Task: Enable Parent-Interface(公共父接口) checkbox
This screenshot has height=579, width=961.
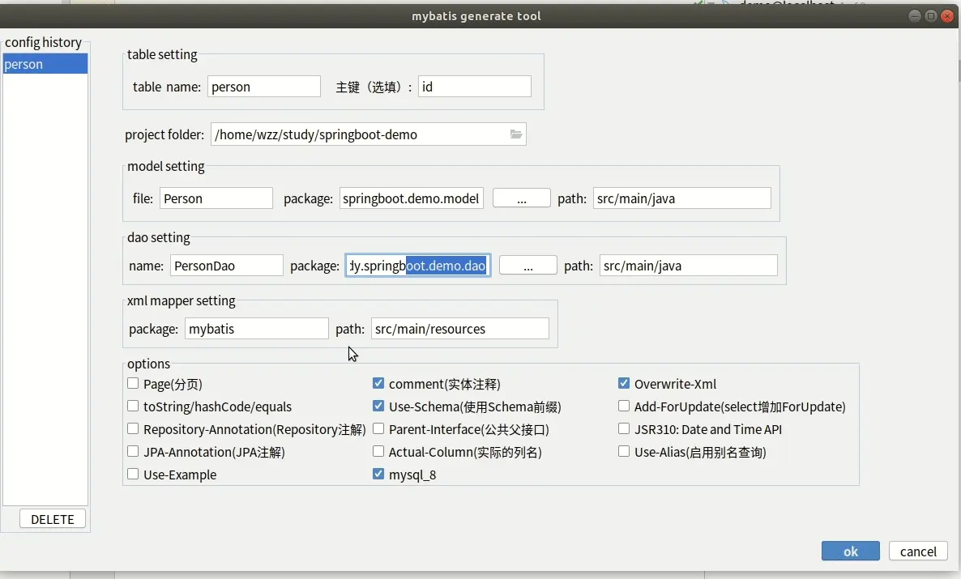Action: click(378, 429)
